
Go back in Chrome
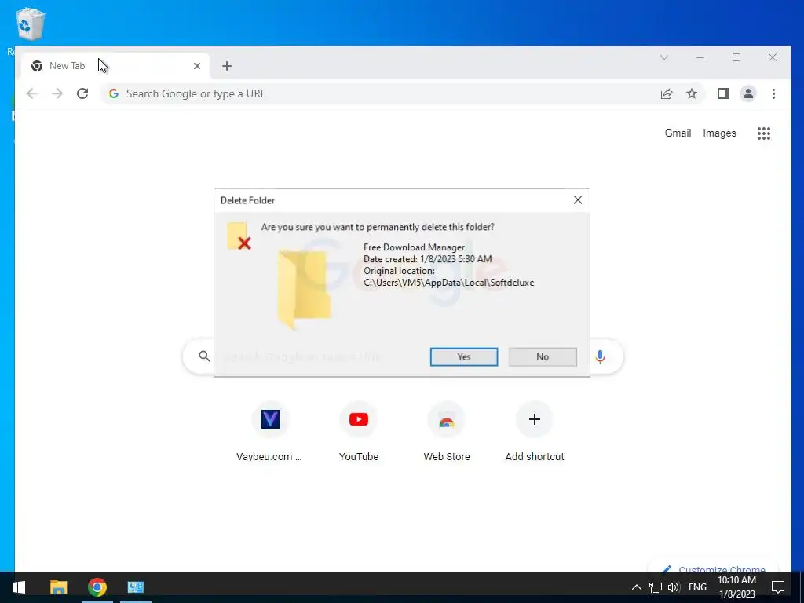(x=32, y=93)
